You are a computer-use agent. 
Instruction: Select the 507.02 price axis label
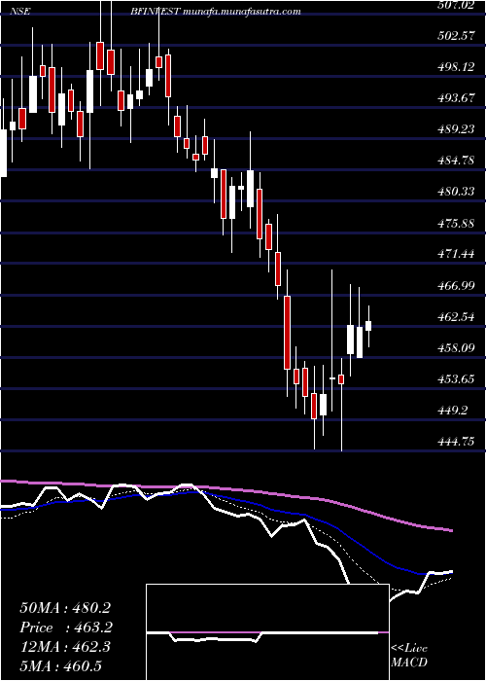(x=455, y=5)
